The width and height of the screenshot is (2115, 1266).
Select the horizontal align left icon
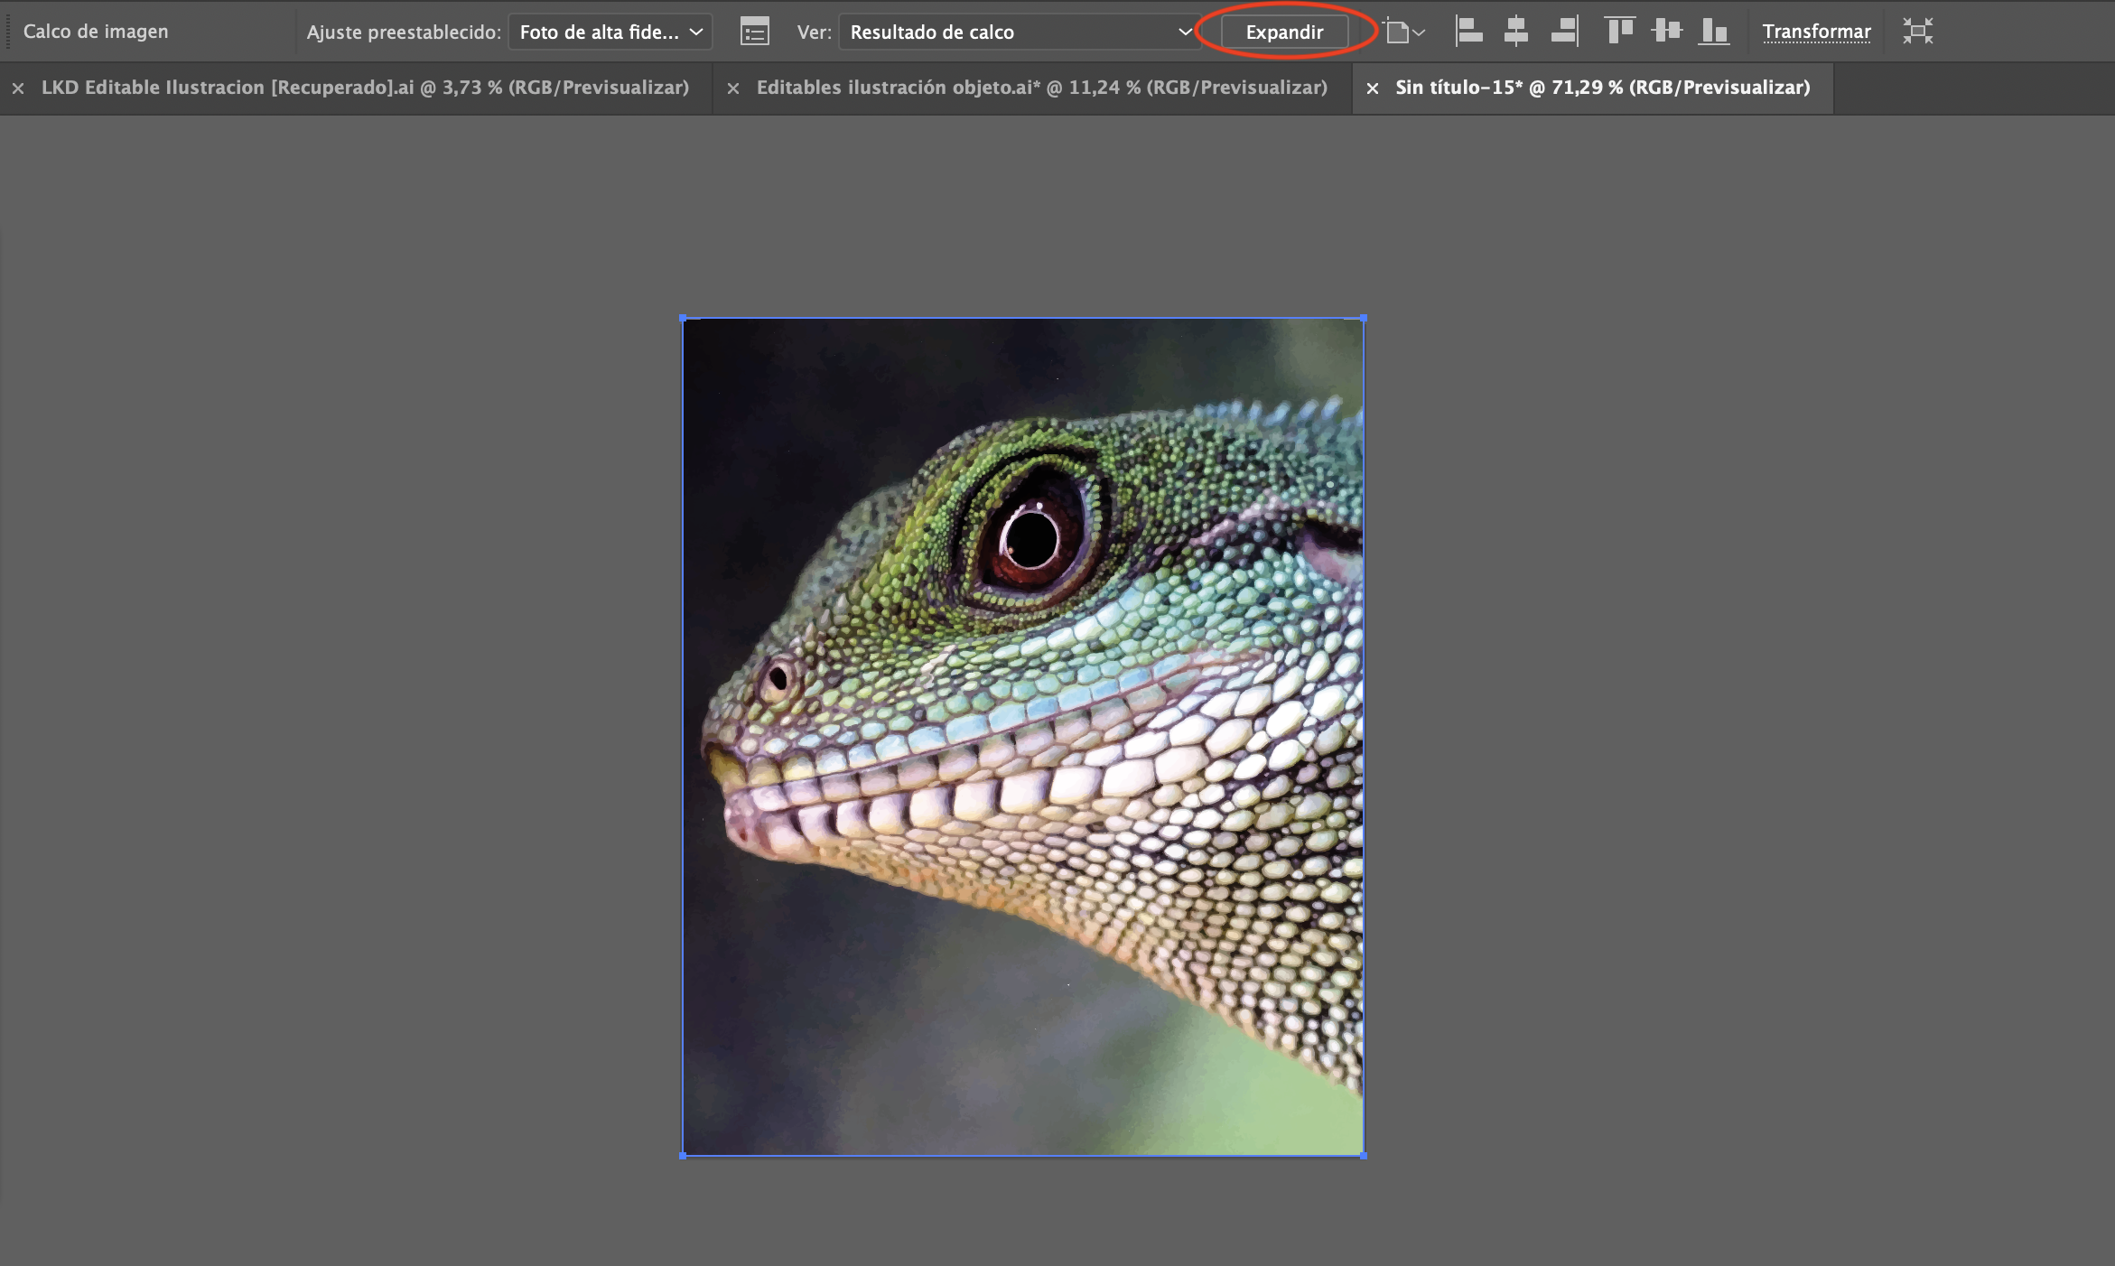click(1469, 31)
